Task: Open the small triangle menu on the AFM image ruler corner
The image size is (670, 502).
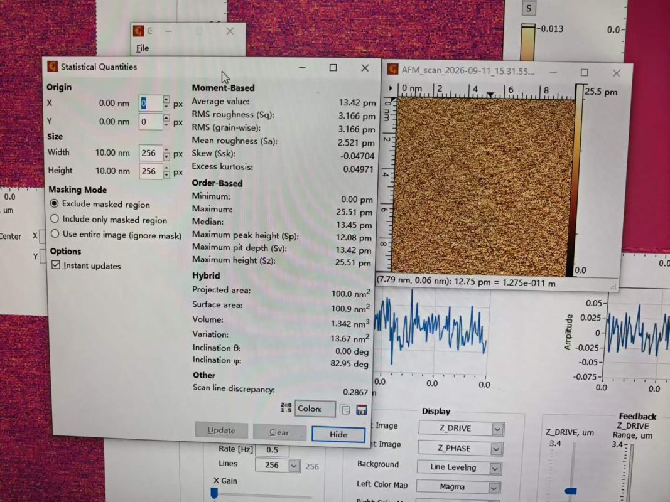Action: (x=391, y=88)
